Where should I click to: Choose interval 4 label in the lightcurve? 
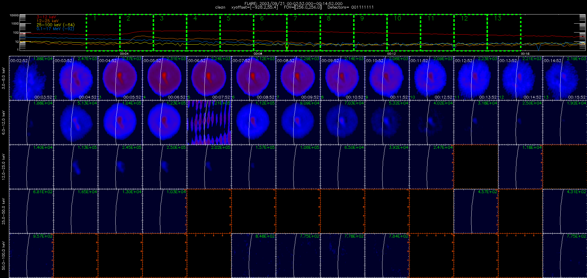195,18
